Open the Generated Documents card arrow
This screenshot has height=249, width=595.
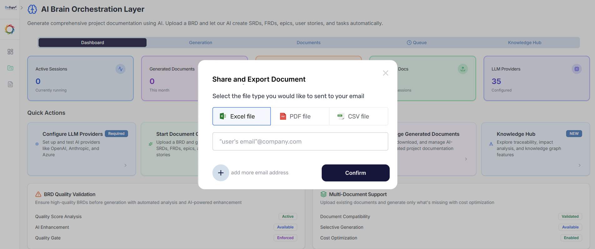coord(466,159)
